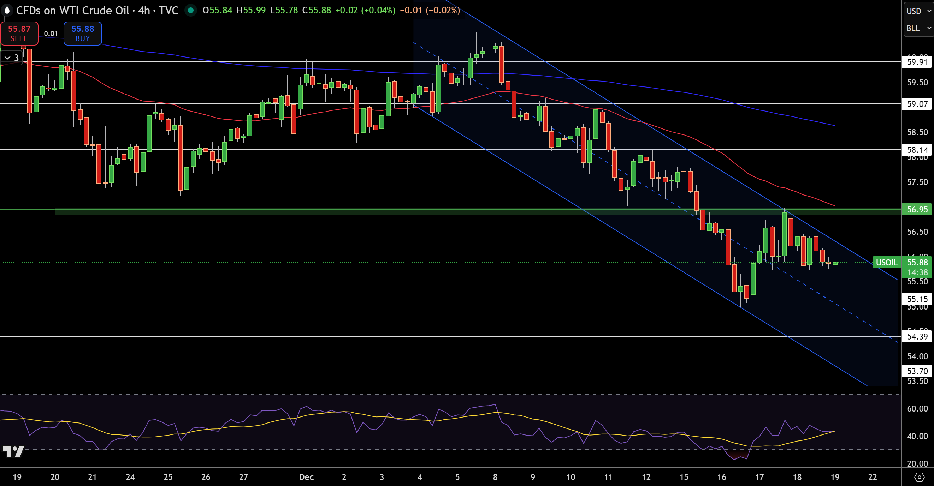Image resolution: width=934 pixels, height=486 pixels.
Task: Click the BUY 55.88 button
Action: click(83, 33)
